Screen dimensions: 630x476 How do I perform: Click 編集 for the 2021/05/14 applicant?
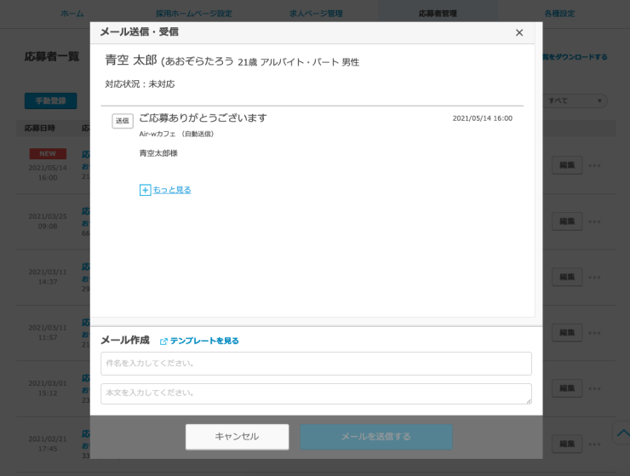coord(567,165)
